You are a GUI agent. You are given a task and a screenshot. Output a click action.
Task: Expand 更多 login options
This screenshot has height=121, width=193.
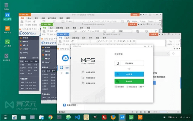click(x=141, y=87)
